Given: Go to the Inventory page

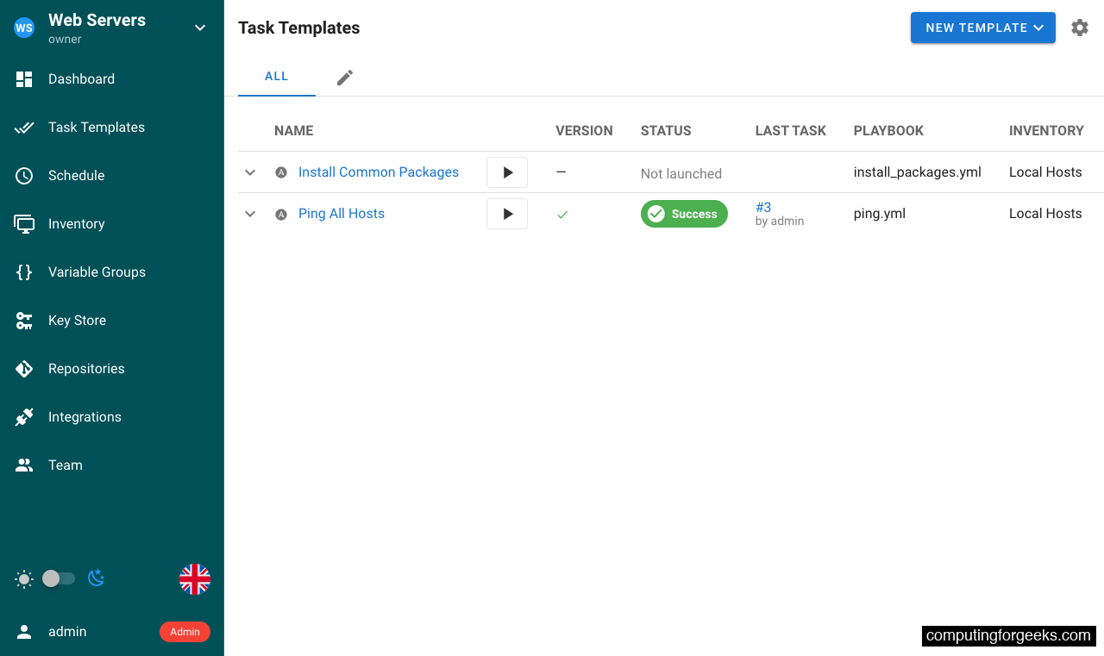Looking at the screenshot, I should click(x=77, y=223).
